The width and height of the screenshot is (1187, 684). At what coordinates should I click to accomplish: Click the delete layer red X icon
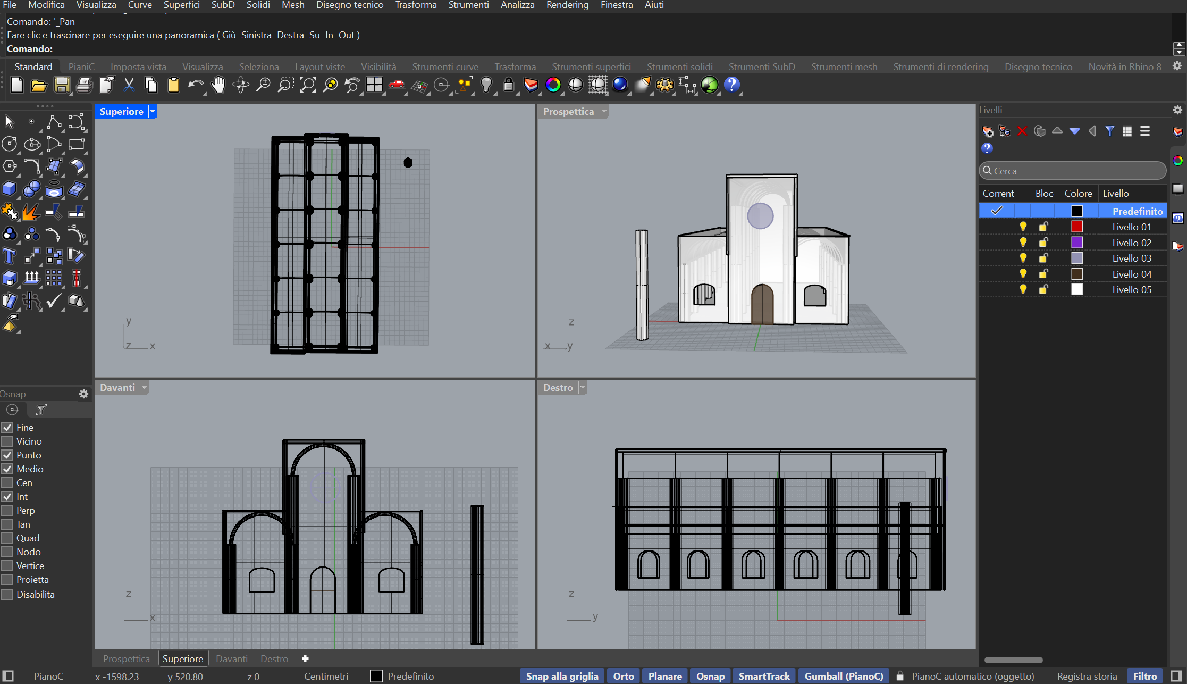1022,131
